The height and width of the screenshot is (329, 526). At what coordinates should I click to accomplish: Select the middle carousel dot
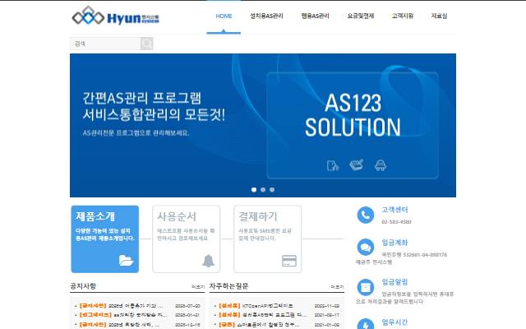tap(263, 190)
